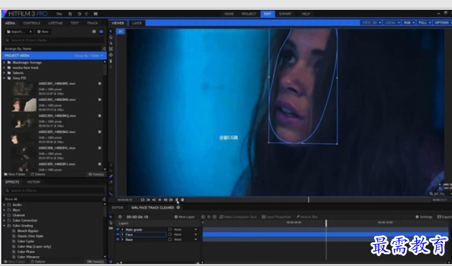452x266 pixels.
Task: Collapse the Sony F55 folder
Action: tap(4, 78)
